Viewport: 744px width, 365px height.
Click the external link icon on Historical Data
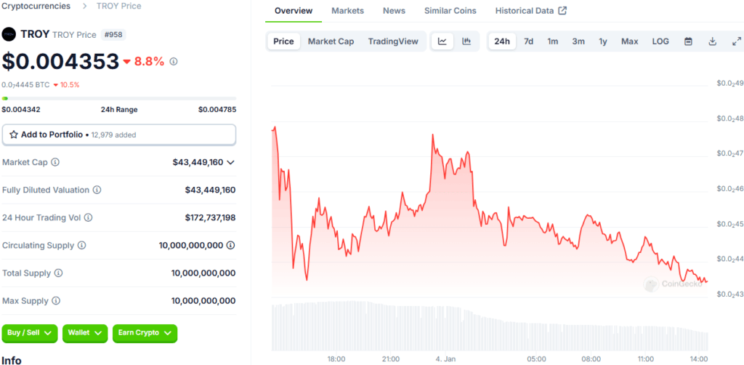(563, 10)
